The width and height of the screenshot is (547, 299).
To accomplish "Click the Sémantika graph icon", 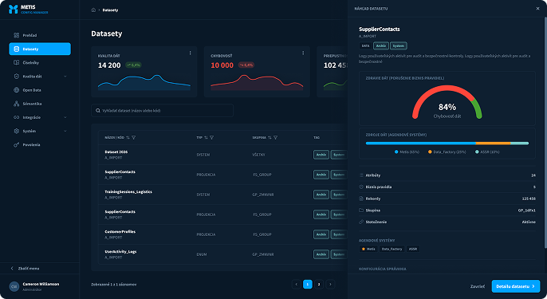I will coord(17,104).
